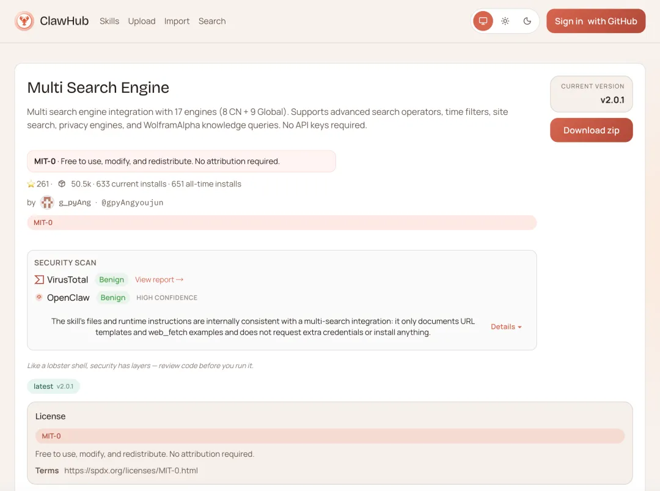Enable dark theme with moon icon
Image resolution: width=660 pixels, height=491 pixels.
tap(527, 21)
